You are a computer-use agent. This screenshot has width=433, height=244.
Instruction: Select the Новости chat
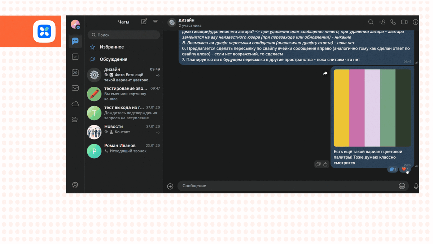(124, 132)
